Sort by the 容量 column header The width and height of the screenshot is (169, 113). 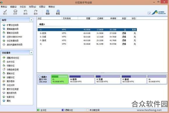click(85, 18)
